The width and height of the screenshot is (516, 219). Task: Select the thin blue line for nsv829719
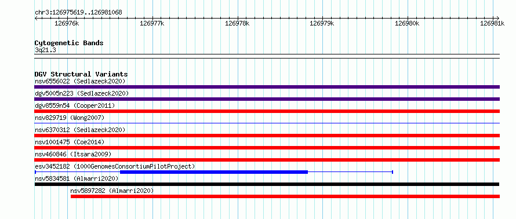point(267,123)
